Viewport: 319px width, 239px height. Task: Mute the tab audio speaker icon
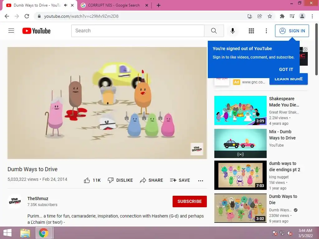point(65,5)
